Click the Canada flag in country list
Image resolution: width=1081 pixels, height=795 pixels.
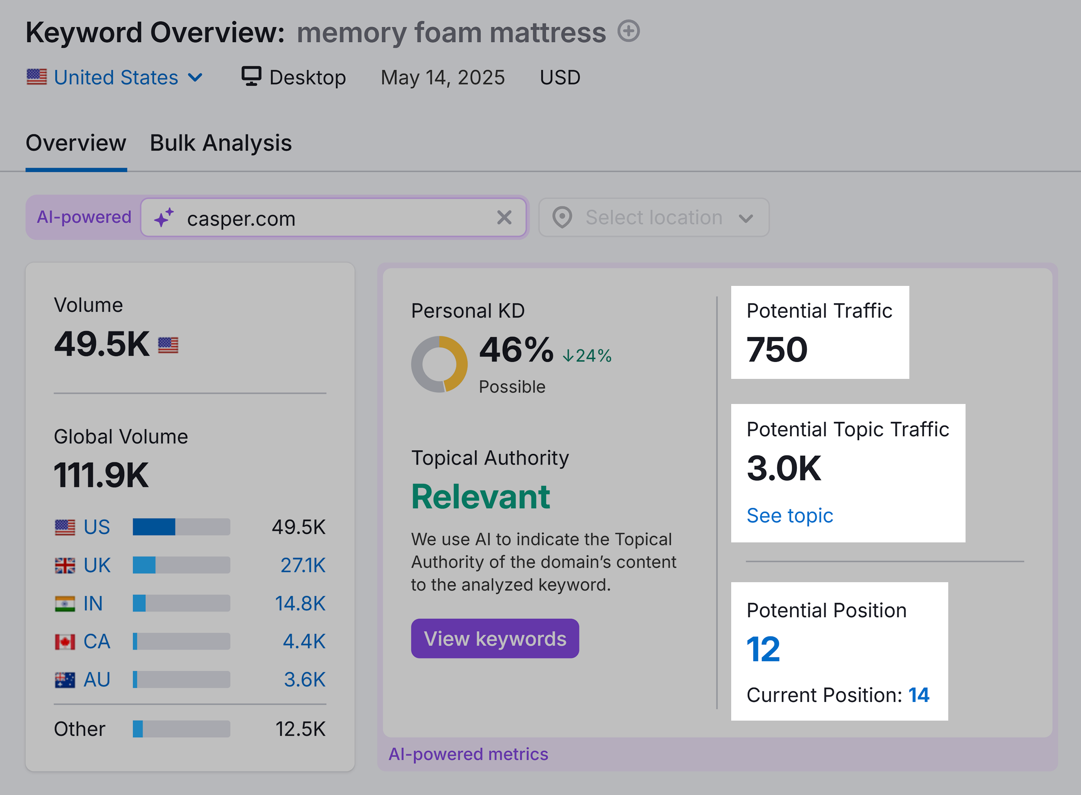pyautogui.click(x=66, y=641)
